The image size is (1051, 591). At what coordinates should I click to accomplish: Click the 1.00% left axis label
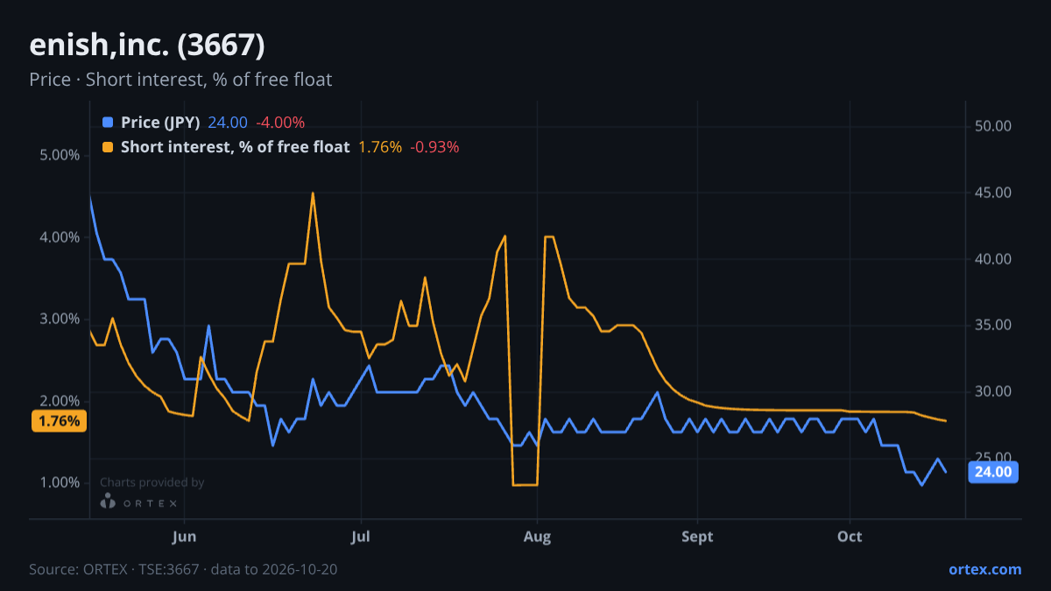tap(60, 482)
